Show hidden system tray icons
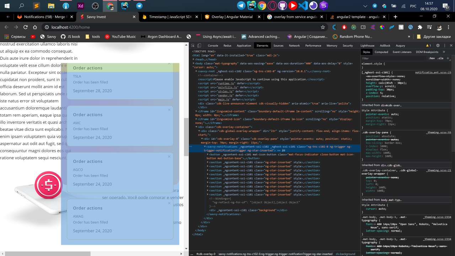455x256 pixels. coord(366,6)
